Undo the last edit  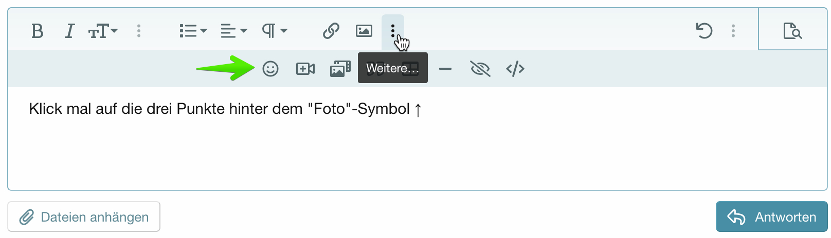click(704, 31)
